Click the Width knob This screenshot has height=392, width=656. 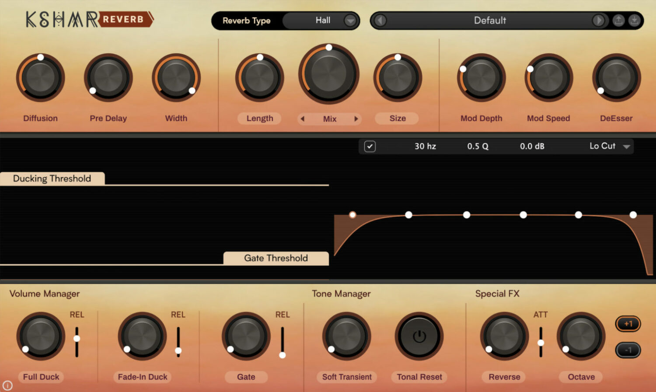pos(176,78)
